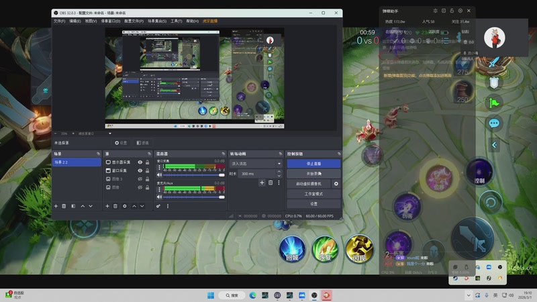
Task: Click the 300 ms duration field
Action: (257, 174)
